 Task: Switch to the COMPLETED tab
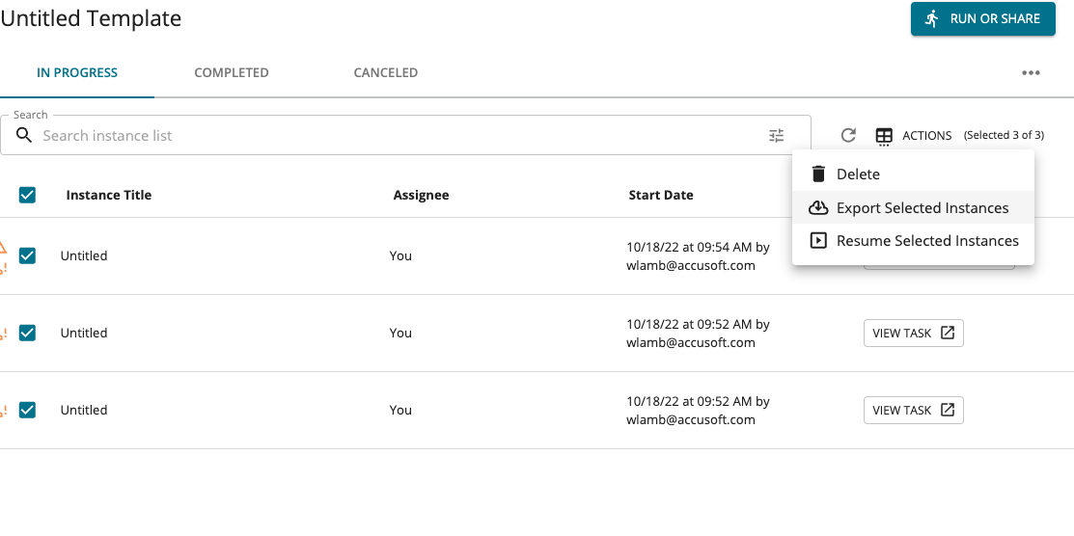click(x=232, y=72)
